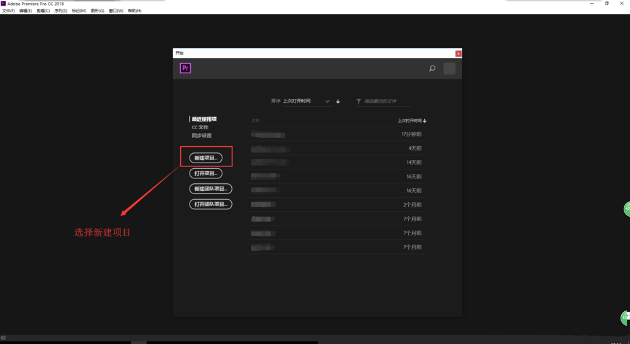Viewport: 630px width, 344px height.
Task: Click the user profile avatar square
Action: (x=449, y=69)
